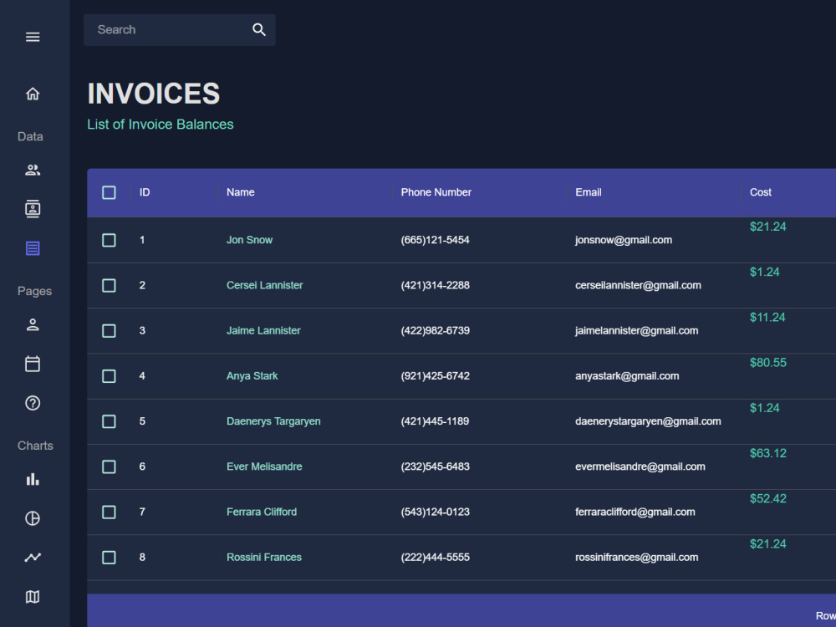Image resolution: width=836 pixels, height=627 pixels.
Task: Sort by the Phone Number column header
Action: (x=436, y=192)
